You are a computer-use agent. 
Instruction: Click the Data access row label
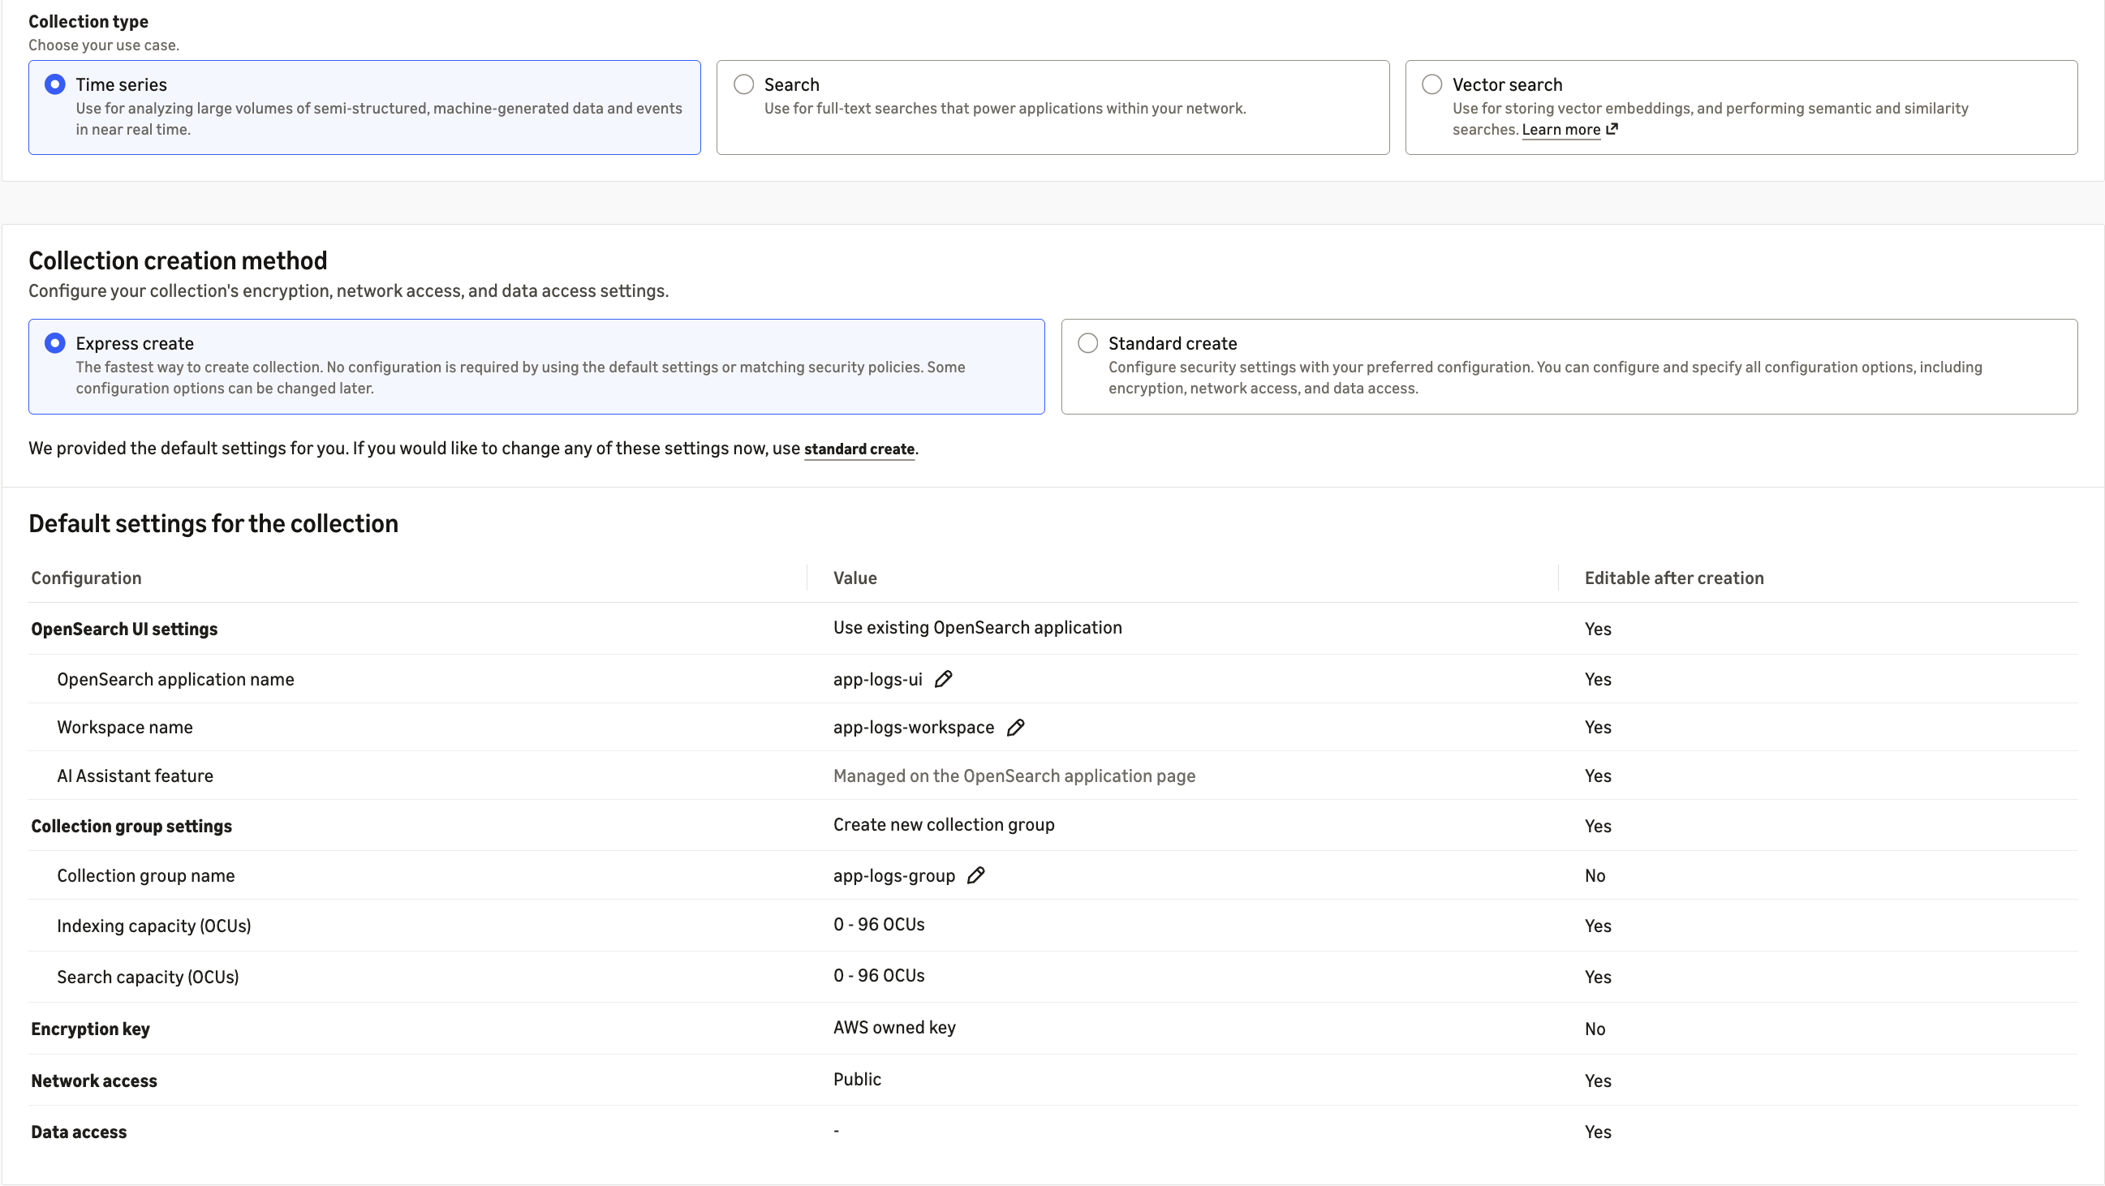(x=79, y=1132)
